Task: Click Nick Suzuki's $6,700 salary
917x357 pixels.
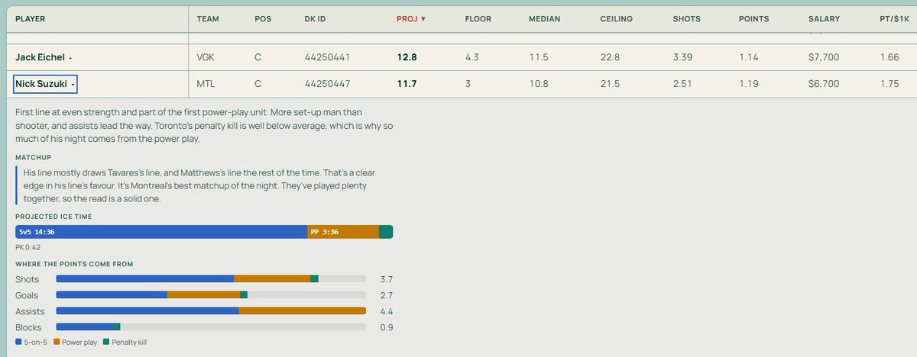Action: pos(824,84)
